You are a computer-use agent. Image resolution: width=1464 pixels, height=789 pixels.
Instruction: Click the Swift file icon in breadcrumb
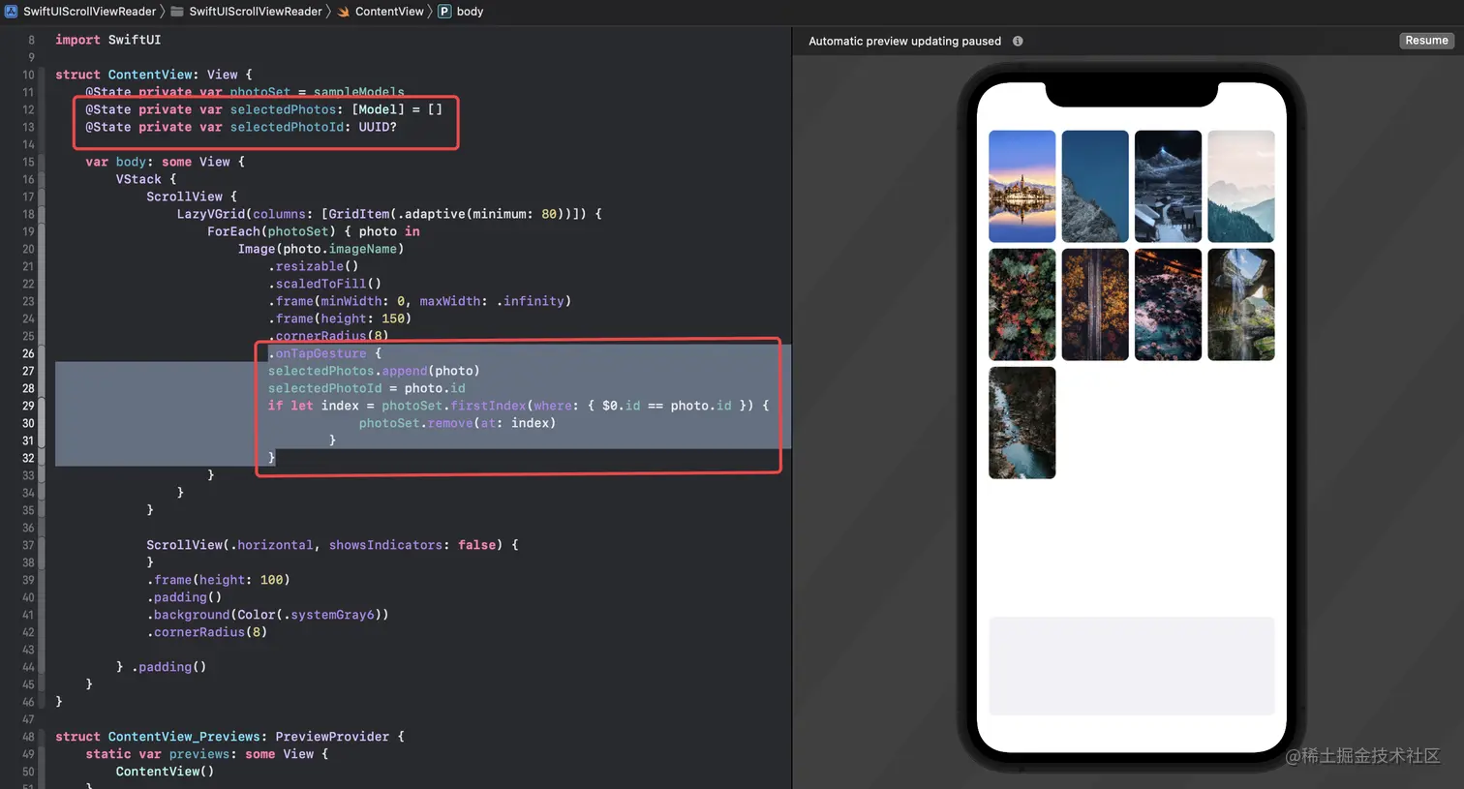(344, 12)
